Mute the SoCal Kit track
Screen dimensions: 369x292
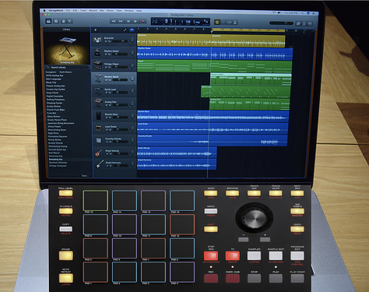coord(106,41)
